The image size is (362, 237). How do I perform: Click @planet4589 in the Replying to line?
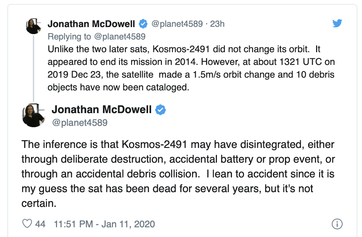coord(120,36)
